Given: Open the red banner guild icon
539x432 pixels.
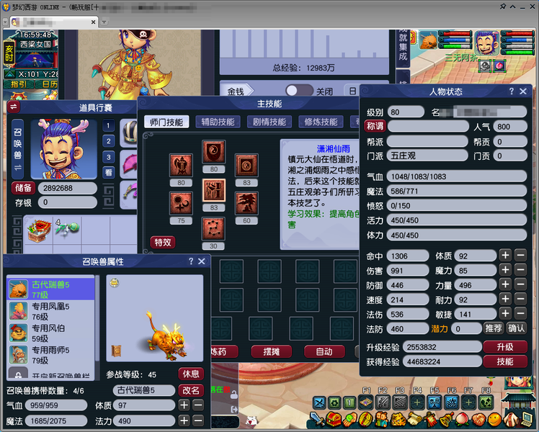Looking at the screenshot, I should pos(430,418).
